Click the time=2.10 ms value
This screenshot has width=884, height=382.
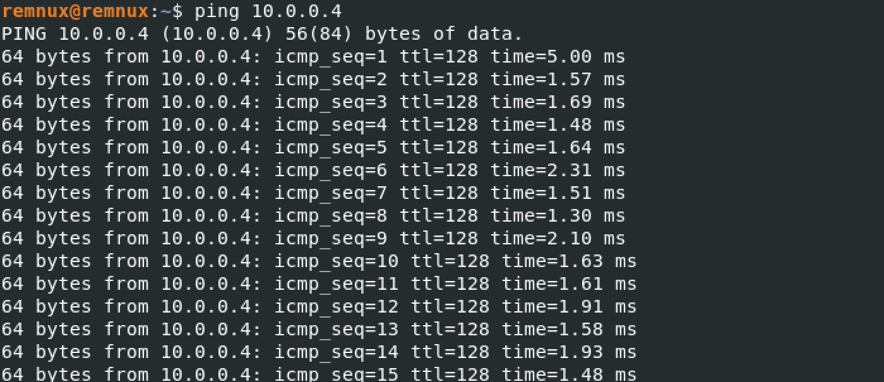pos(558,239)
